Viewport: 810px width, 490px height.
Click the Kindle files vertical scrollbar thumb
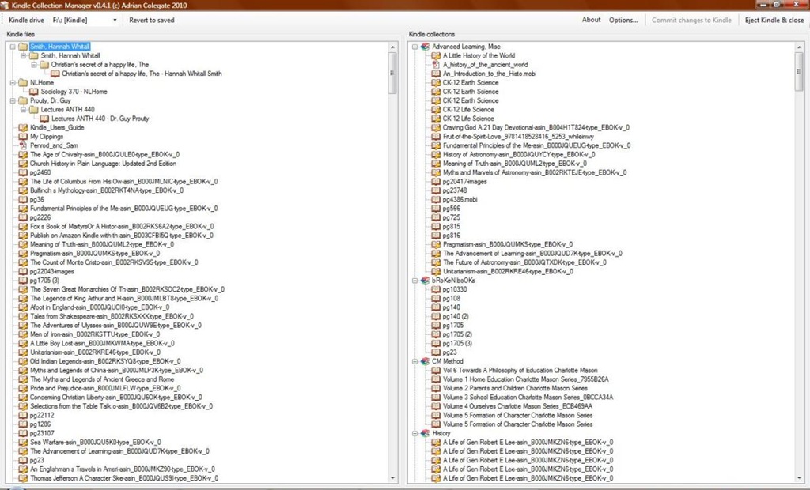[392, 72]
